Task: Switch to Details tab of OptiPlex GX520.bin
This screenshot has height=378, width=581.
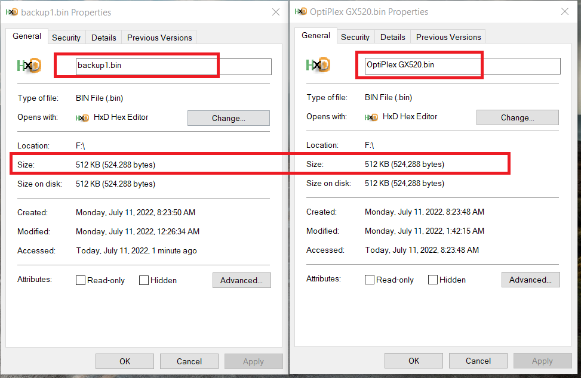Action: pyautogui.click(x=393, y=37)
